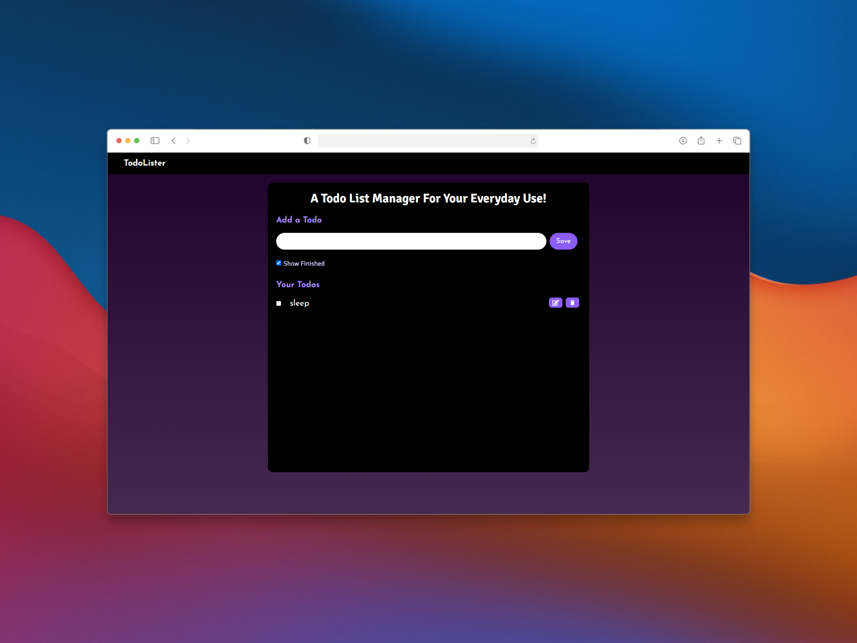The height and width of the screenshot is (643, 857).
Task: Show the tab overview icon
Action: point(737,141)
